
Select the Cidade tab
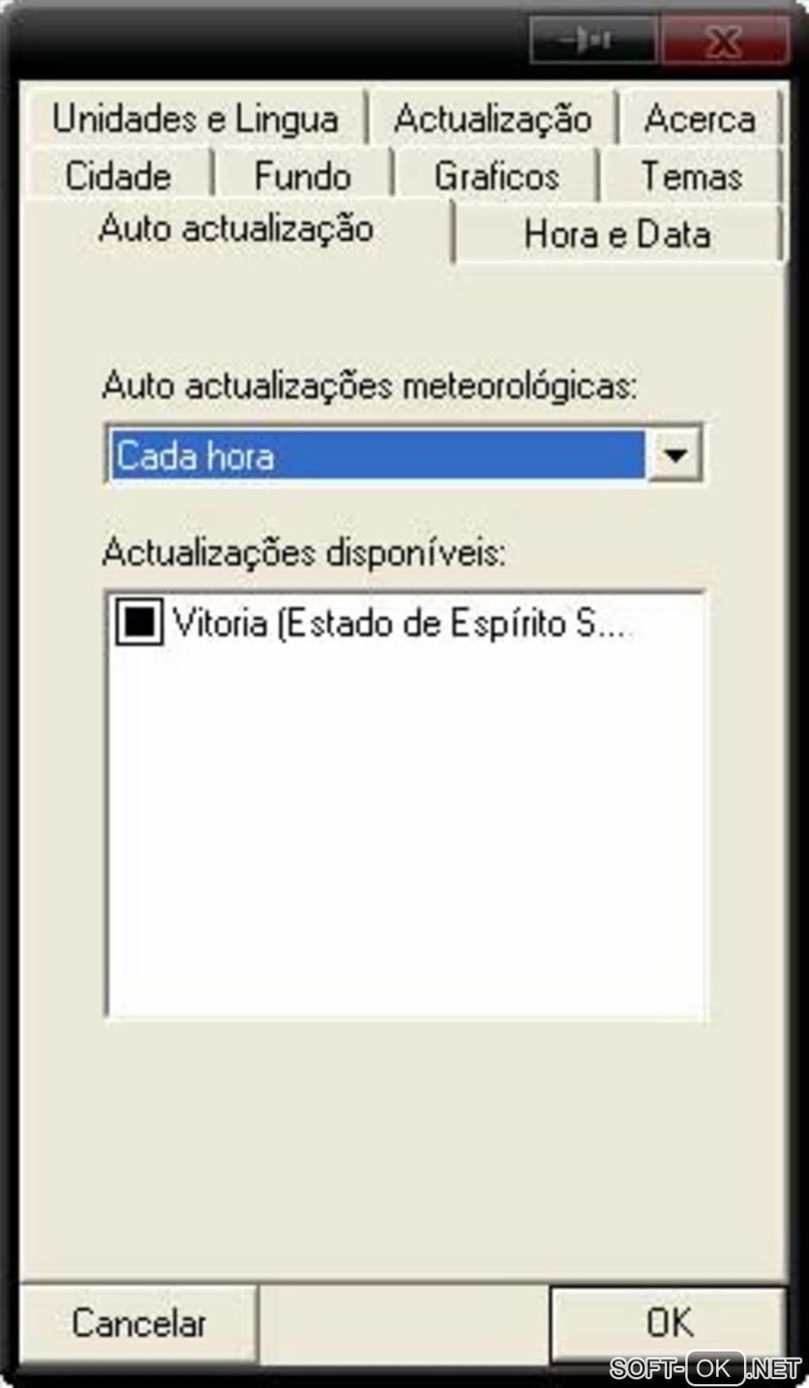[x=119, y=175]
